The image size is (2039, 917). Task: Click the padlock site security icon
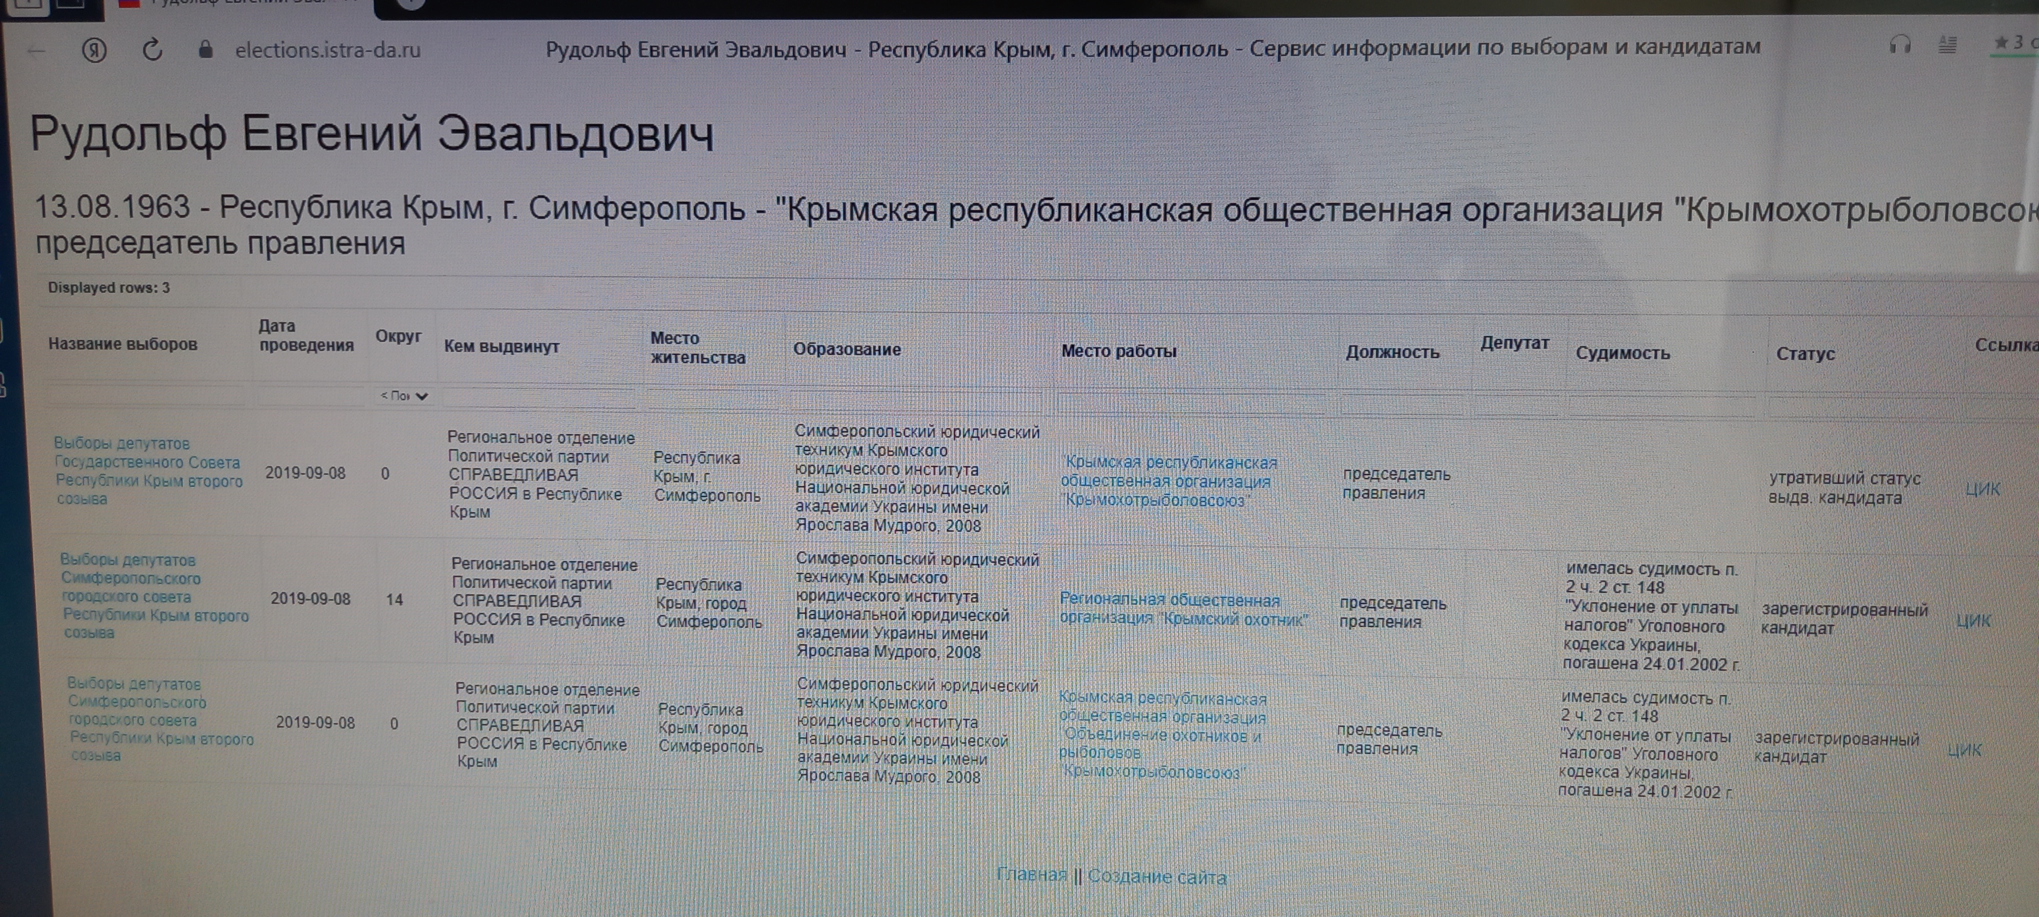point(206,50)
